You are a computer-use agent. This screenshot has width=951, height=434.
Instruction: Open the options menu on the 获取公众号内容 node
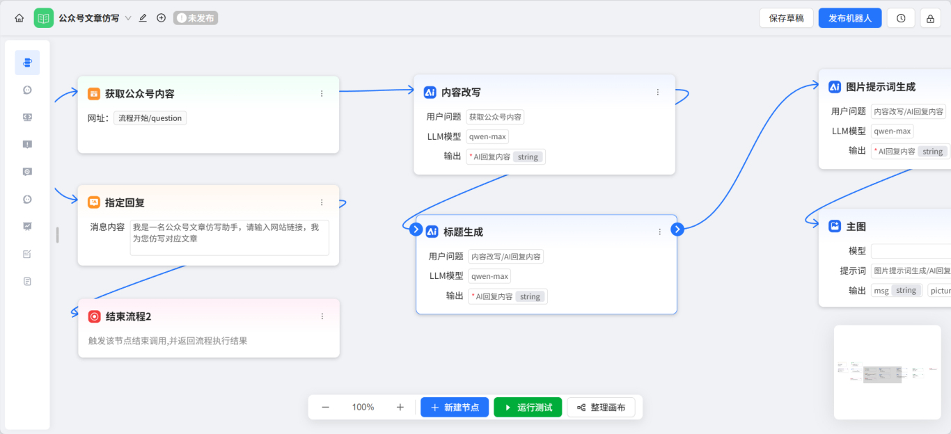tap(321, 93)
